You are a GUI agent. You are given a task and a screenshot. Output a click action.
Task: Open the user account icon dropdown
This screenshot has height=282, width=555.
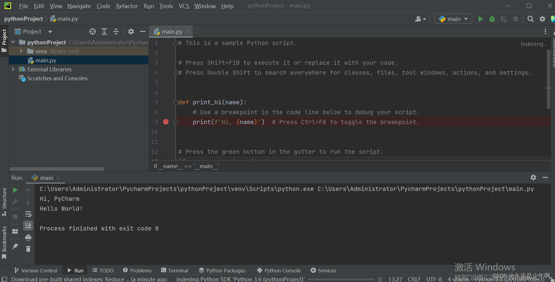click(x=420, y=19)
